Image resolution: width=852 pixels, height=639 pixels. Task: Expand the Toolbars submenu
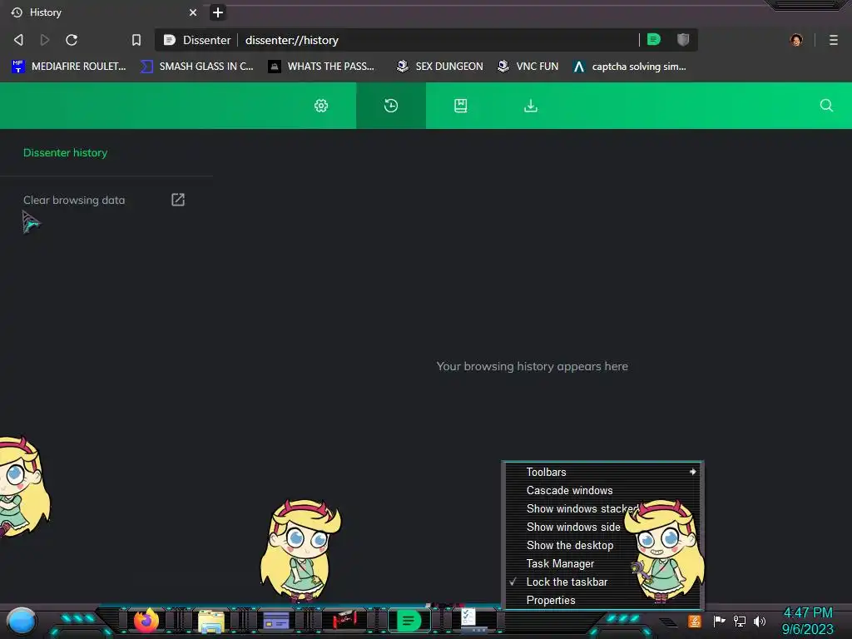coord(602,472)
